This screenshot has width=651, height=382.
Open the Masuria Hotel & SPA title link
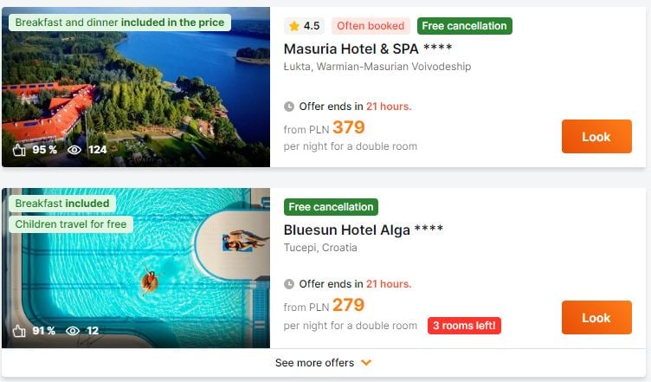367,49
